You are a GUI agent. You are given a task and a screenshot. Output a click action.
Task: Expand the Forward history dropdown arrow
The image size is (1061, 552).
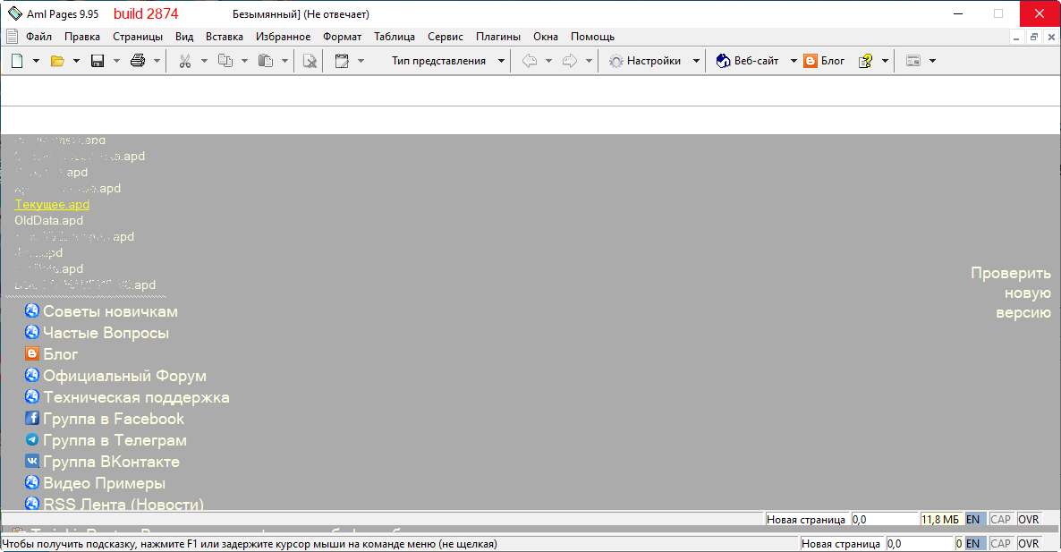pos(589,61)
